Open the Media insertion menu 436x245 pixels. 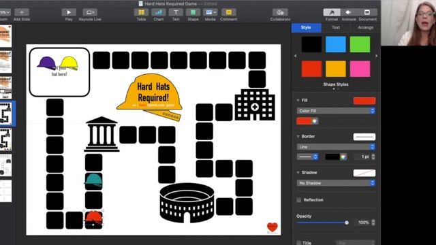point(211,12)
